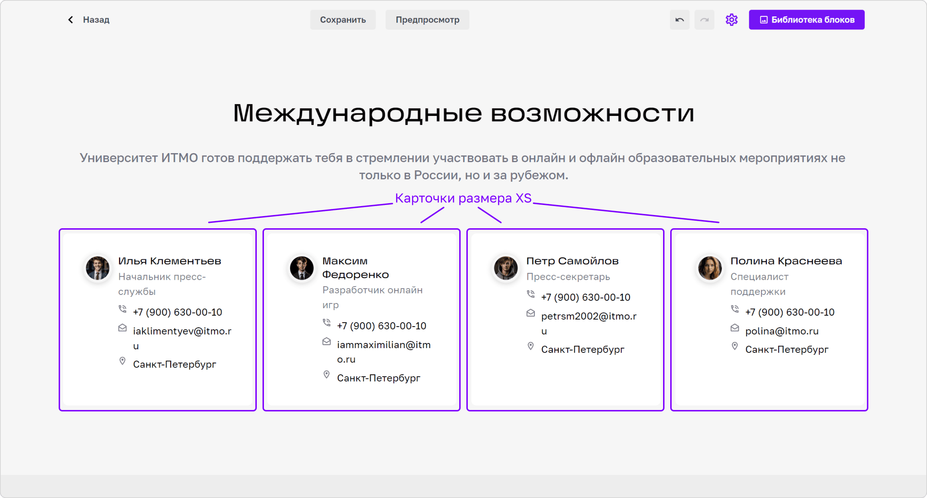Select the name Полина Краснеева
This screenshot has height=498, width=927.
786,261
